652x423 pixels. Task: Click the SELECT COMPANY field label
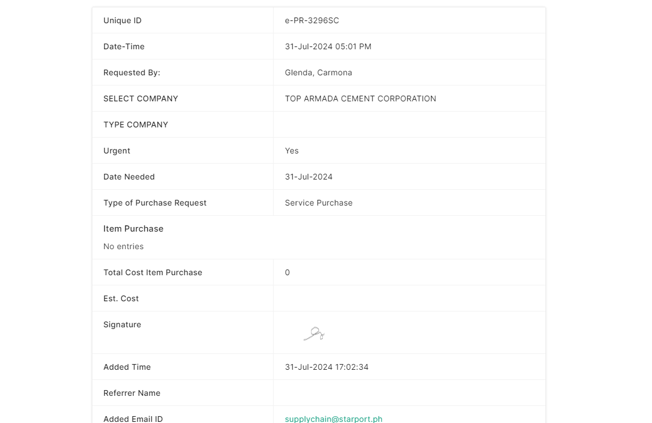pyautogui.click(x=140, y=99)
